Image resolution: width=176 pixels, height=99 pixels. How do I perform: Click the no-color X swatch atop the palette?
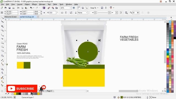[x=168, y=22]
